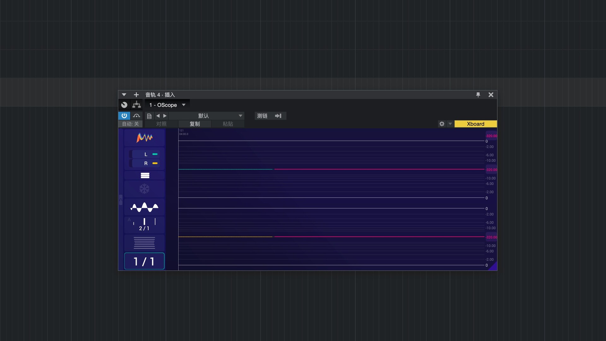This screenshot has height=341, width=606.
Task: Pin the plugin window
Action: [x=478, y=95]
